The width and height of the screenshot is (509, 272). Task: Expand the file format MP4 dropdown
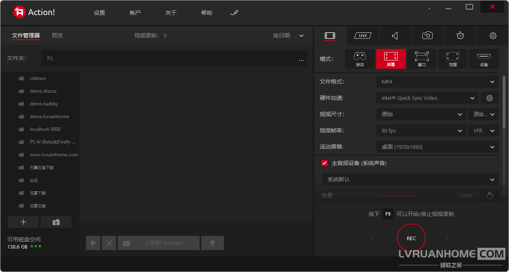pyautogui.click(x=437, y=82)
